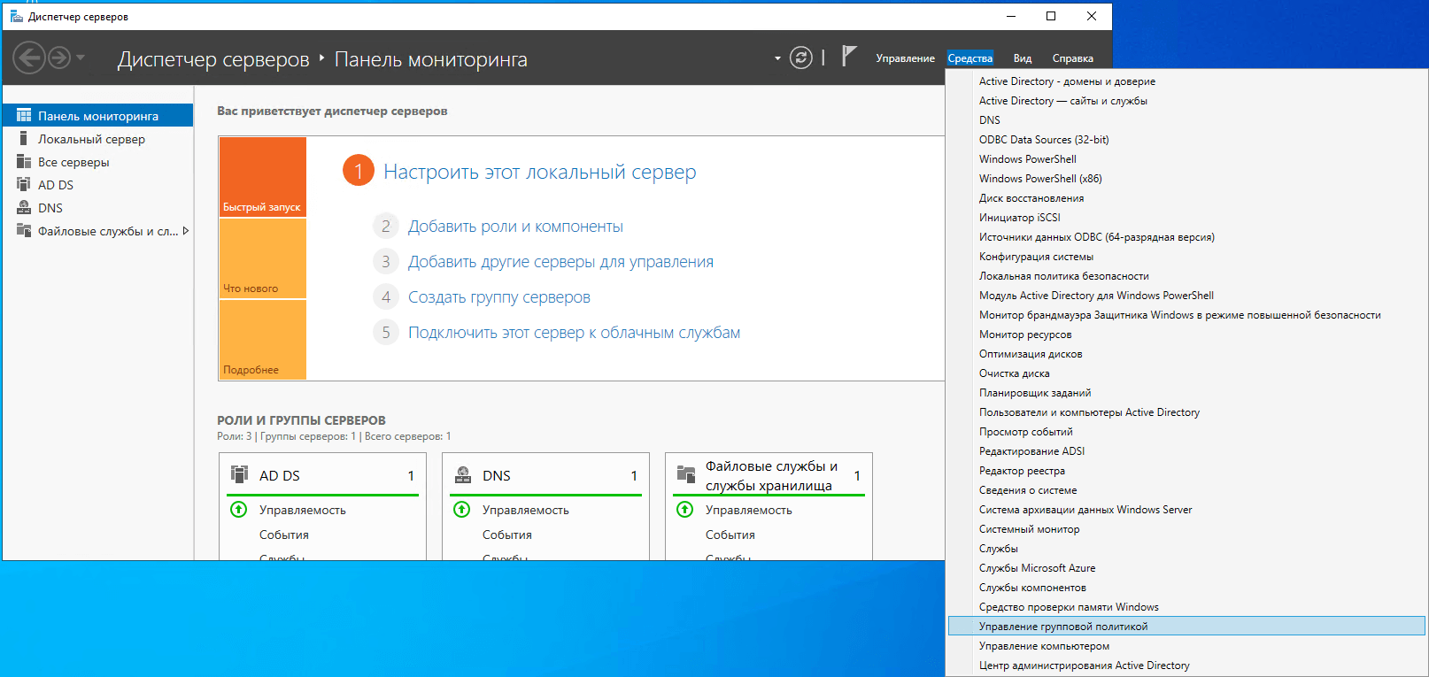Screen dimensions: 1429x677
Task: Click the Server Manager title bar icon
Action: [x=16, y=16]
